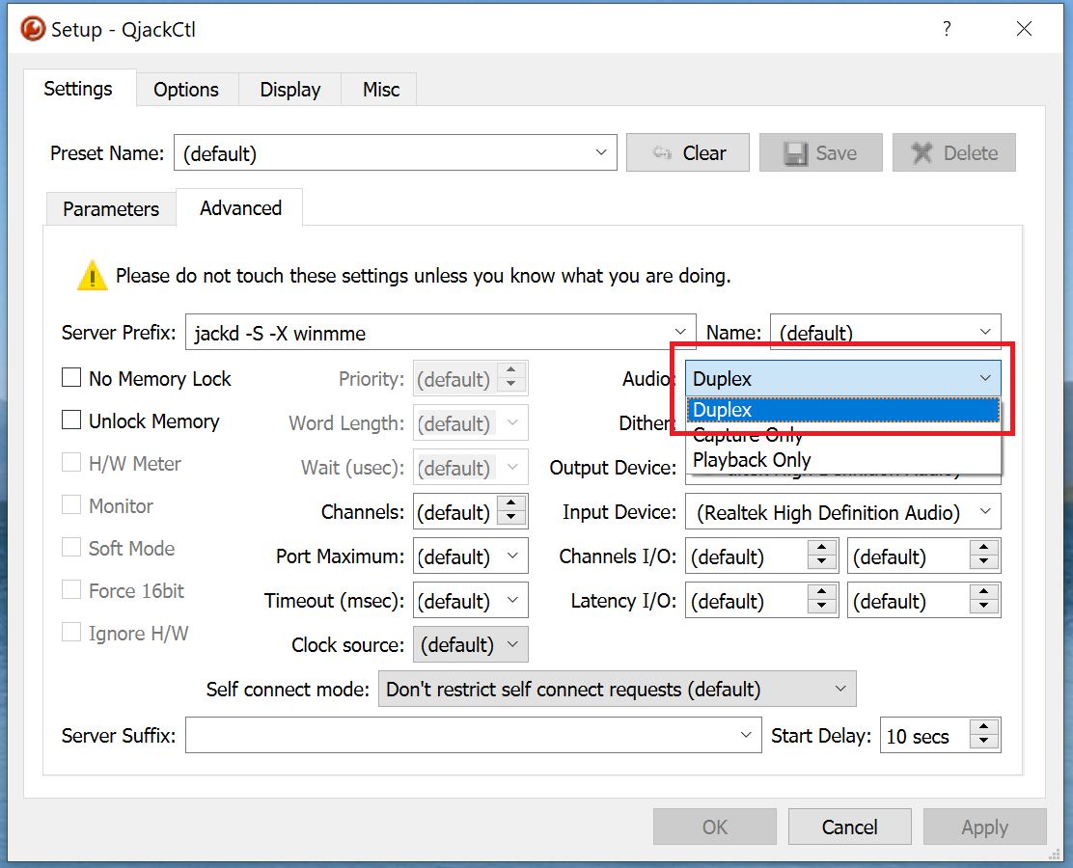The width and height of the screenshot is (1073, 868).
Task: Open the Port Maximum dropdown
Action: (x=511, y=556)
